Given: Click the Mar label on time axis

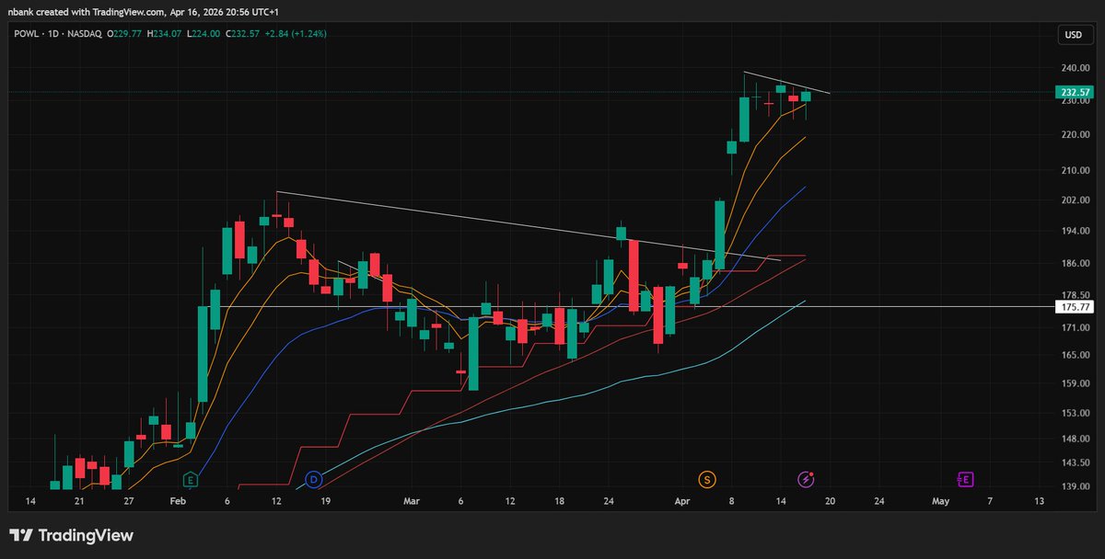Looking at the screenshot, I should pos(413,502).
